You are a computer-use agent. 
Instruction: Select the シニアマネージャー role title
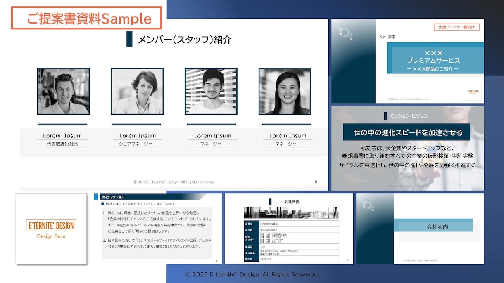coord(138,144)
